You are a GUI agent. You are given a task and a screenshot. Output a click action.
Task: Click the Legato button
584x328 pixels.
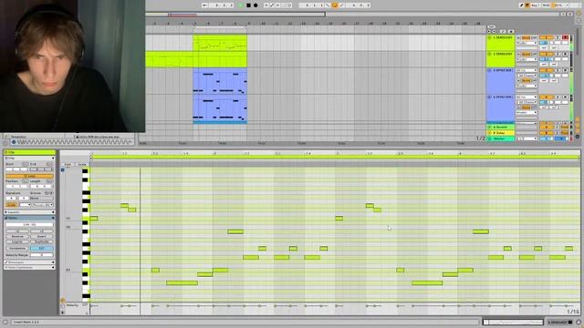[17, 241]
